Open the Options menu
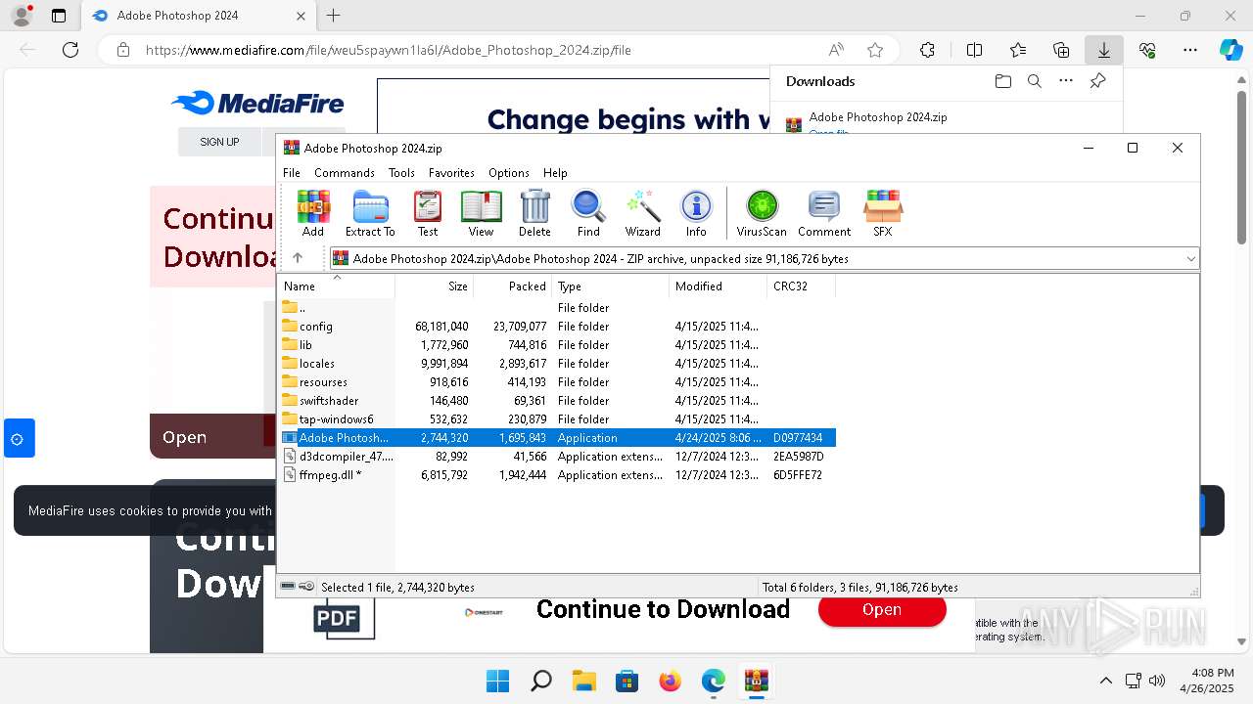 pyautogui.click(x=509, y=172)
